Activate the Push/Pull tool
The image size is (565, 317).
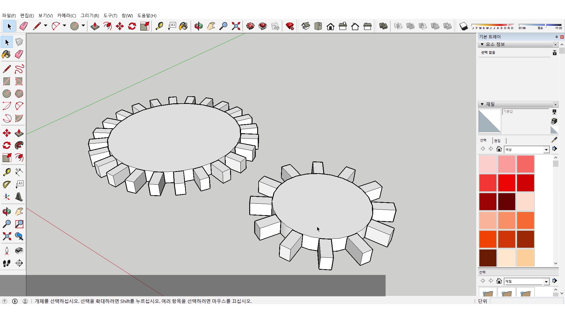click(95, 26)
